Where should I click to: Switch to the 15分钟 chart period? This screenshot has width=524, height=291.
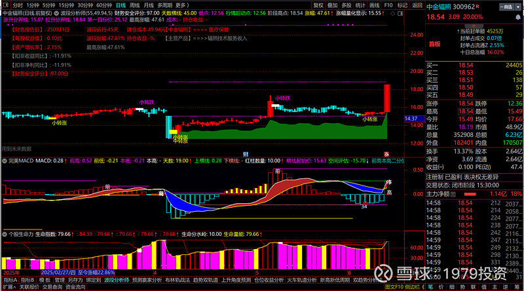coord(66,5)
